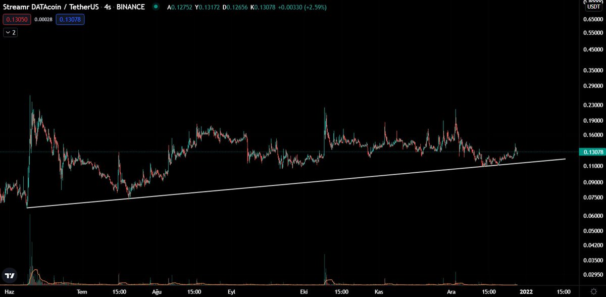Click the Y0.13172 high value
The image size is (606, 297).
point(208,7)
